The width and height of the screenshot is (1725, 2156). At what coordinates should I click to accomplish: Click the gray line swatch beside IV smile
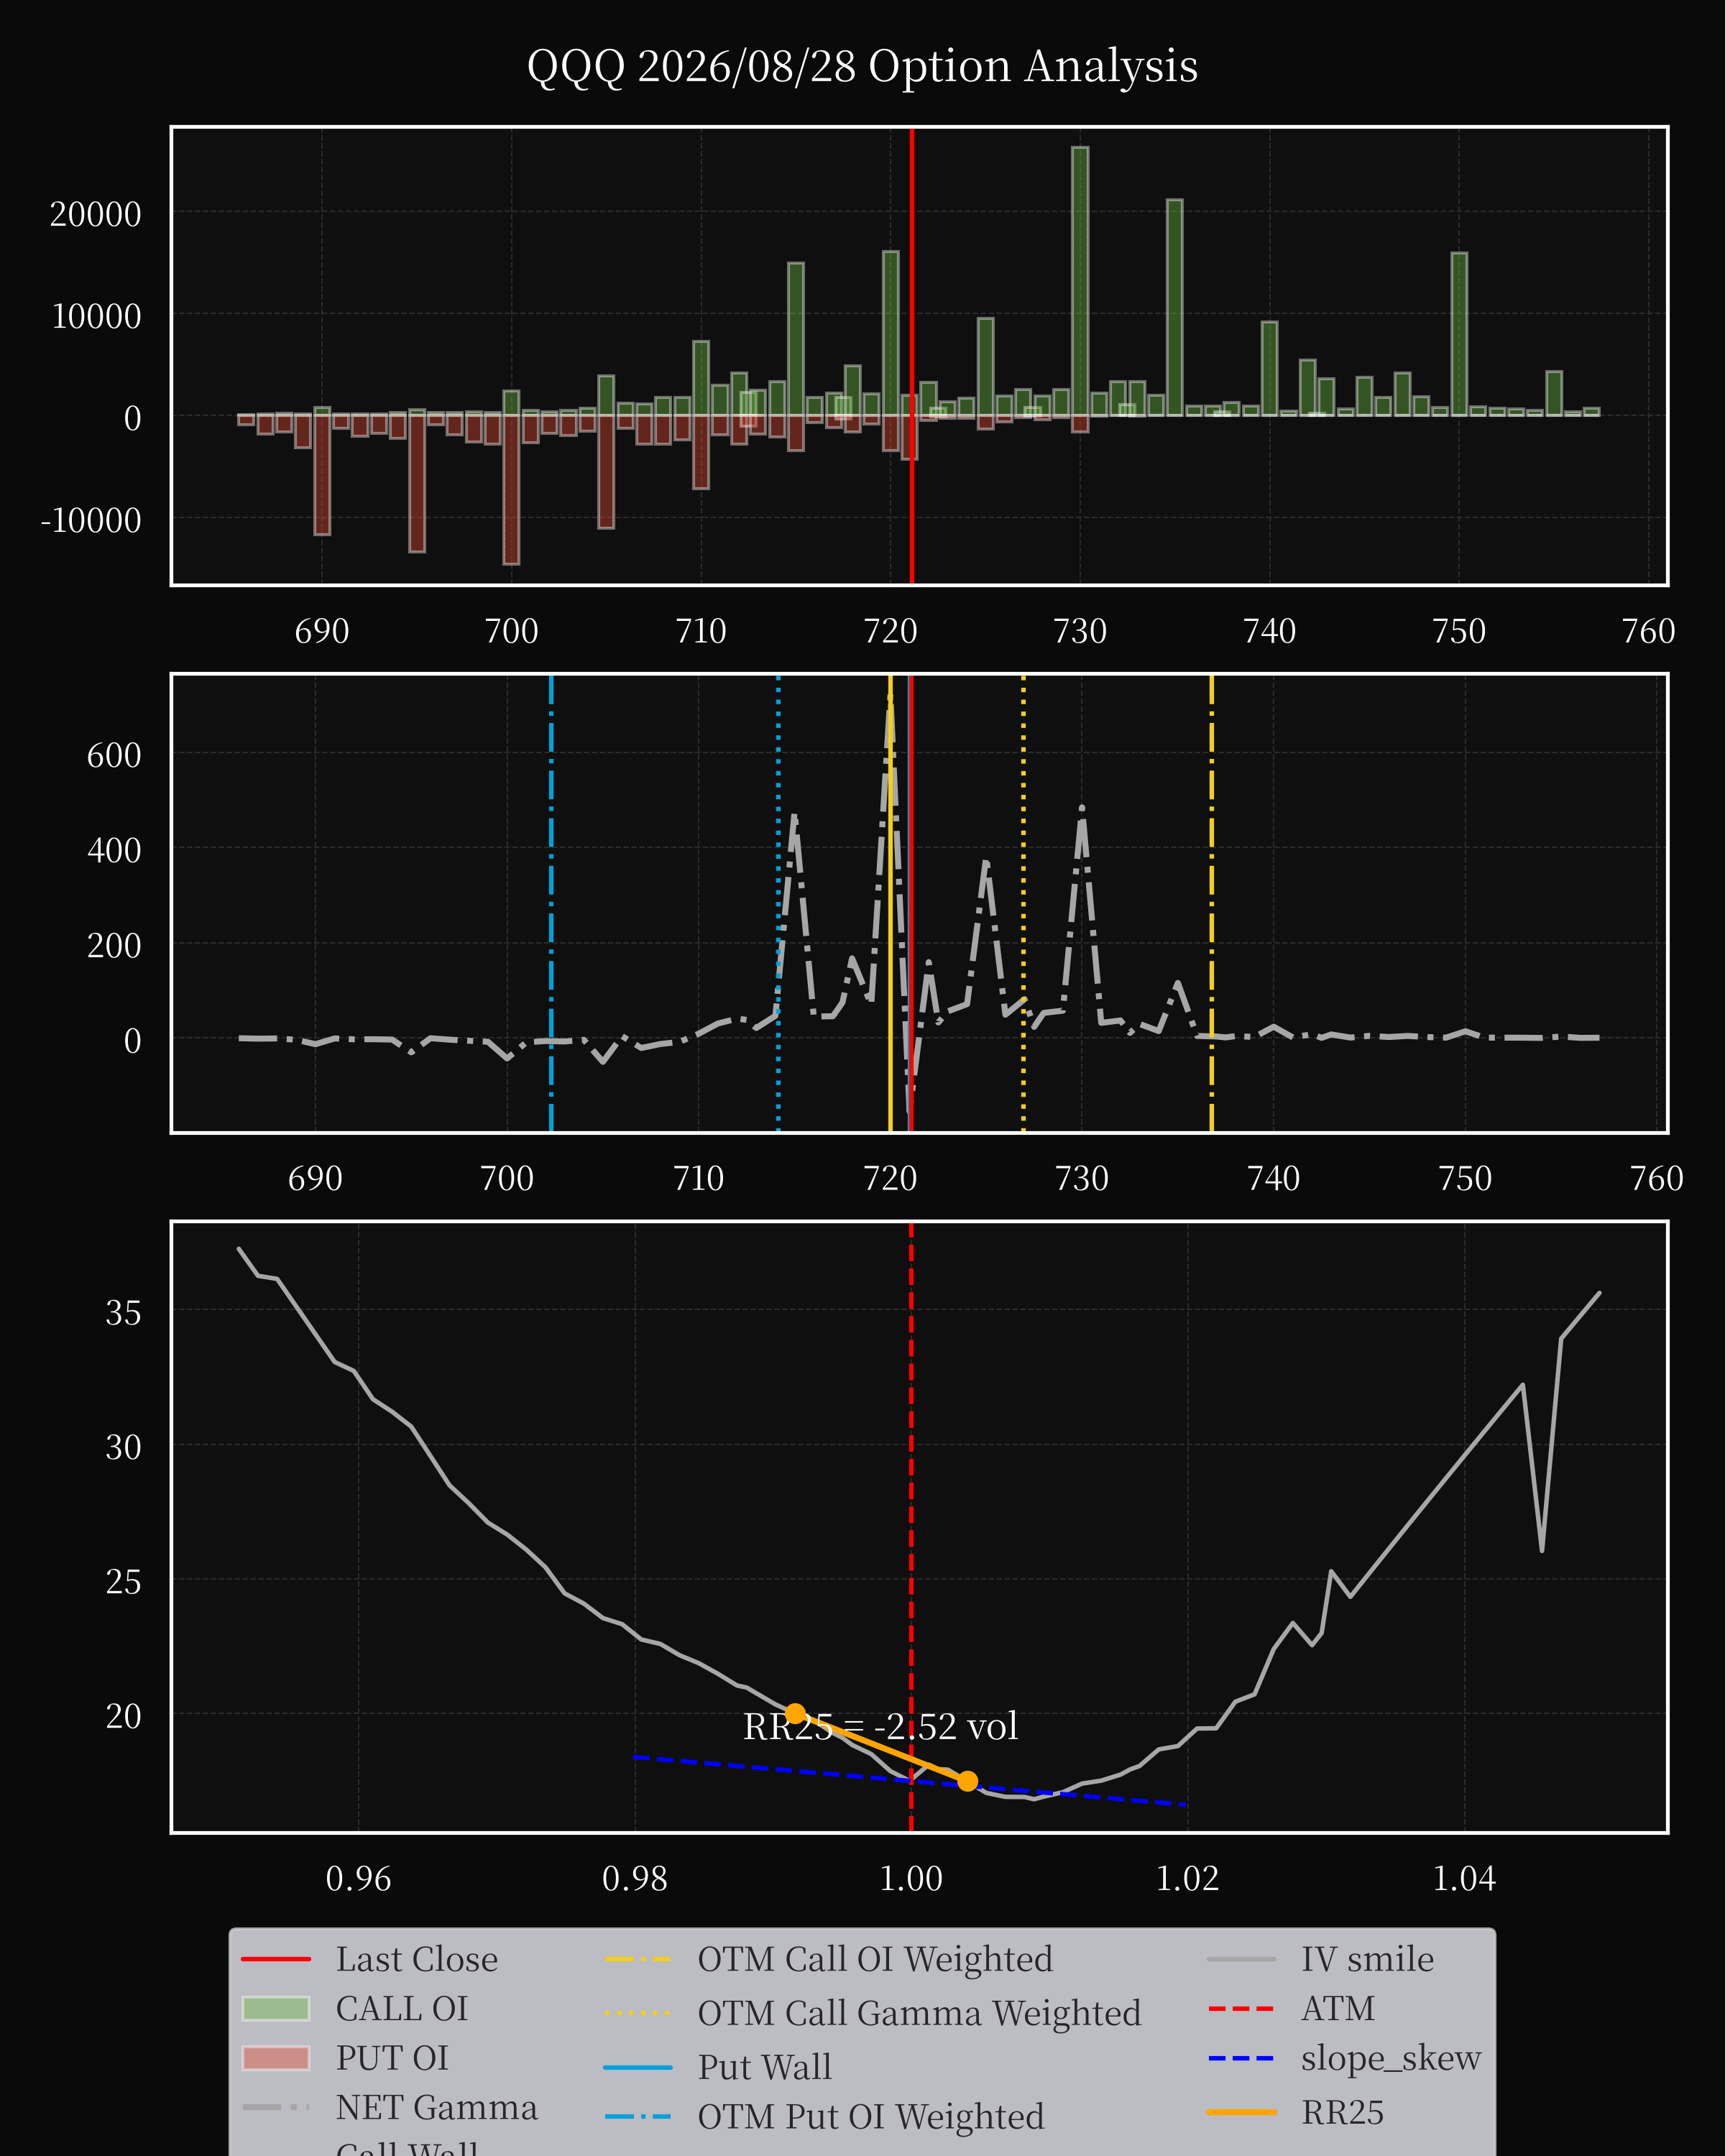1242,1959
